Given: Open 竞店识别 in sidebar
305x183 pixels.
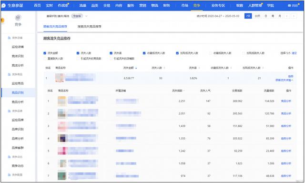Looking at the screenshot, I should coord(18,56).
